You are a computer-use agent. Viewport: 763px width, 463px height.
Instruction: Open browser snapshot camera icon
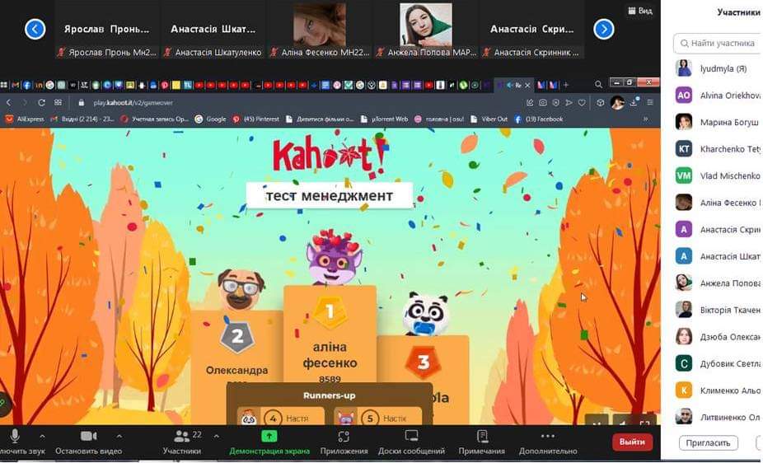click(542, 103)
